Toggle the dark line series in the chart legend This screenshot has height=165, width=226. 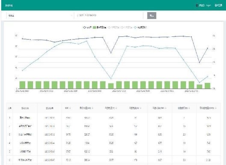(87, 27)
